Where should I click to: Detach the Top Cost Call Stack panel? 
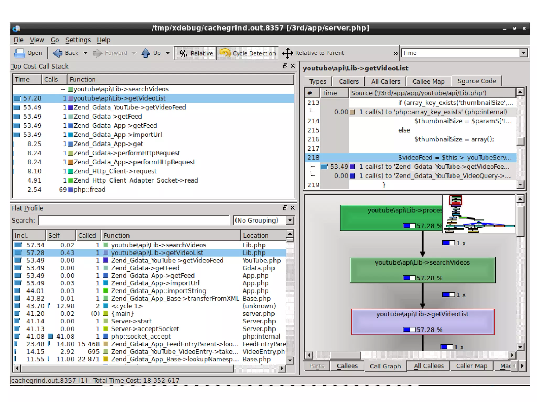click(285, 66)
